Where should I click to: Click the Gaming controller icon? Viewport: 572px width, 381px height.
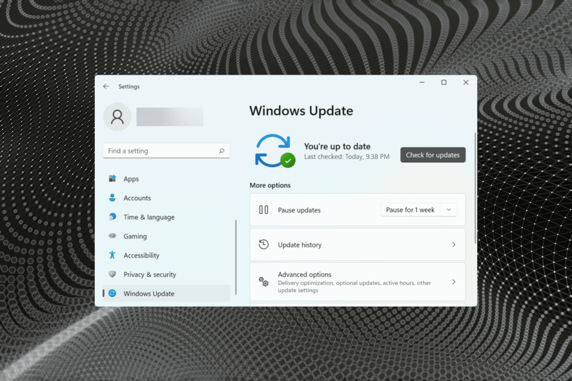[112, 236]
